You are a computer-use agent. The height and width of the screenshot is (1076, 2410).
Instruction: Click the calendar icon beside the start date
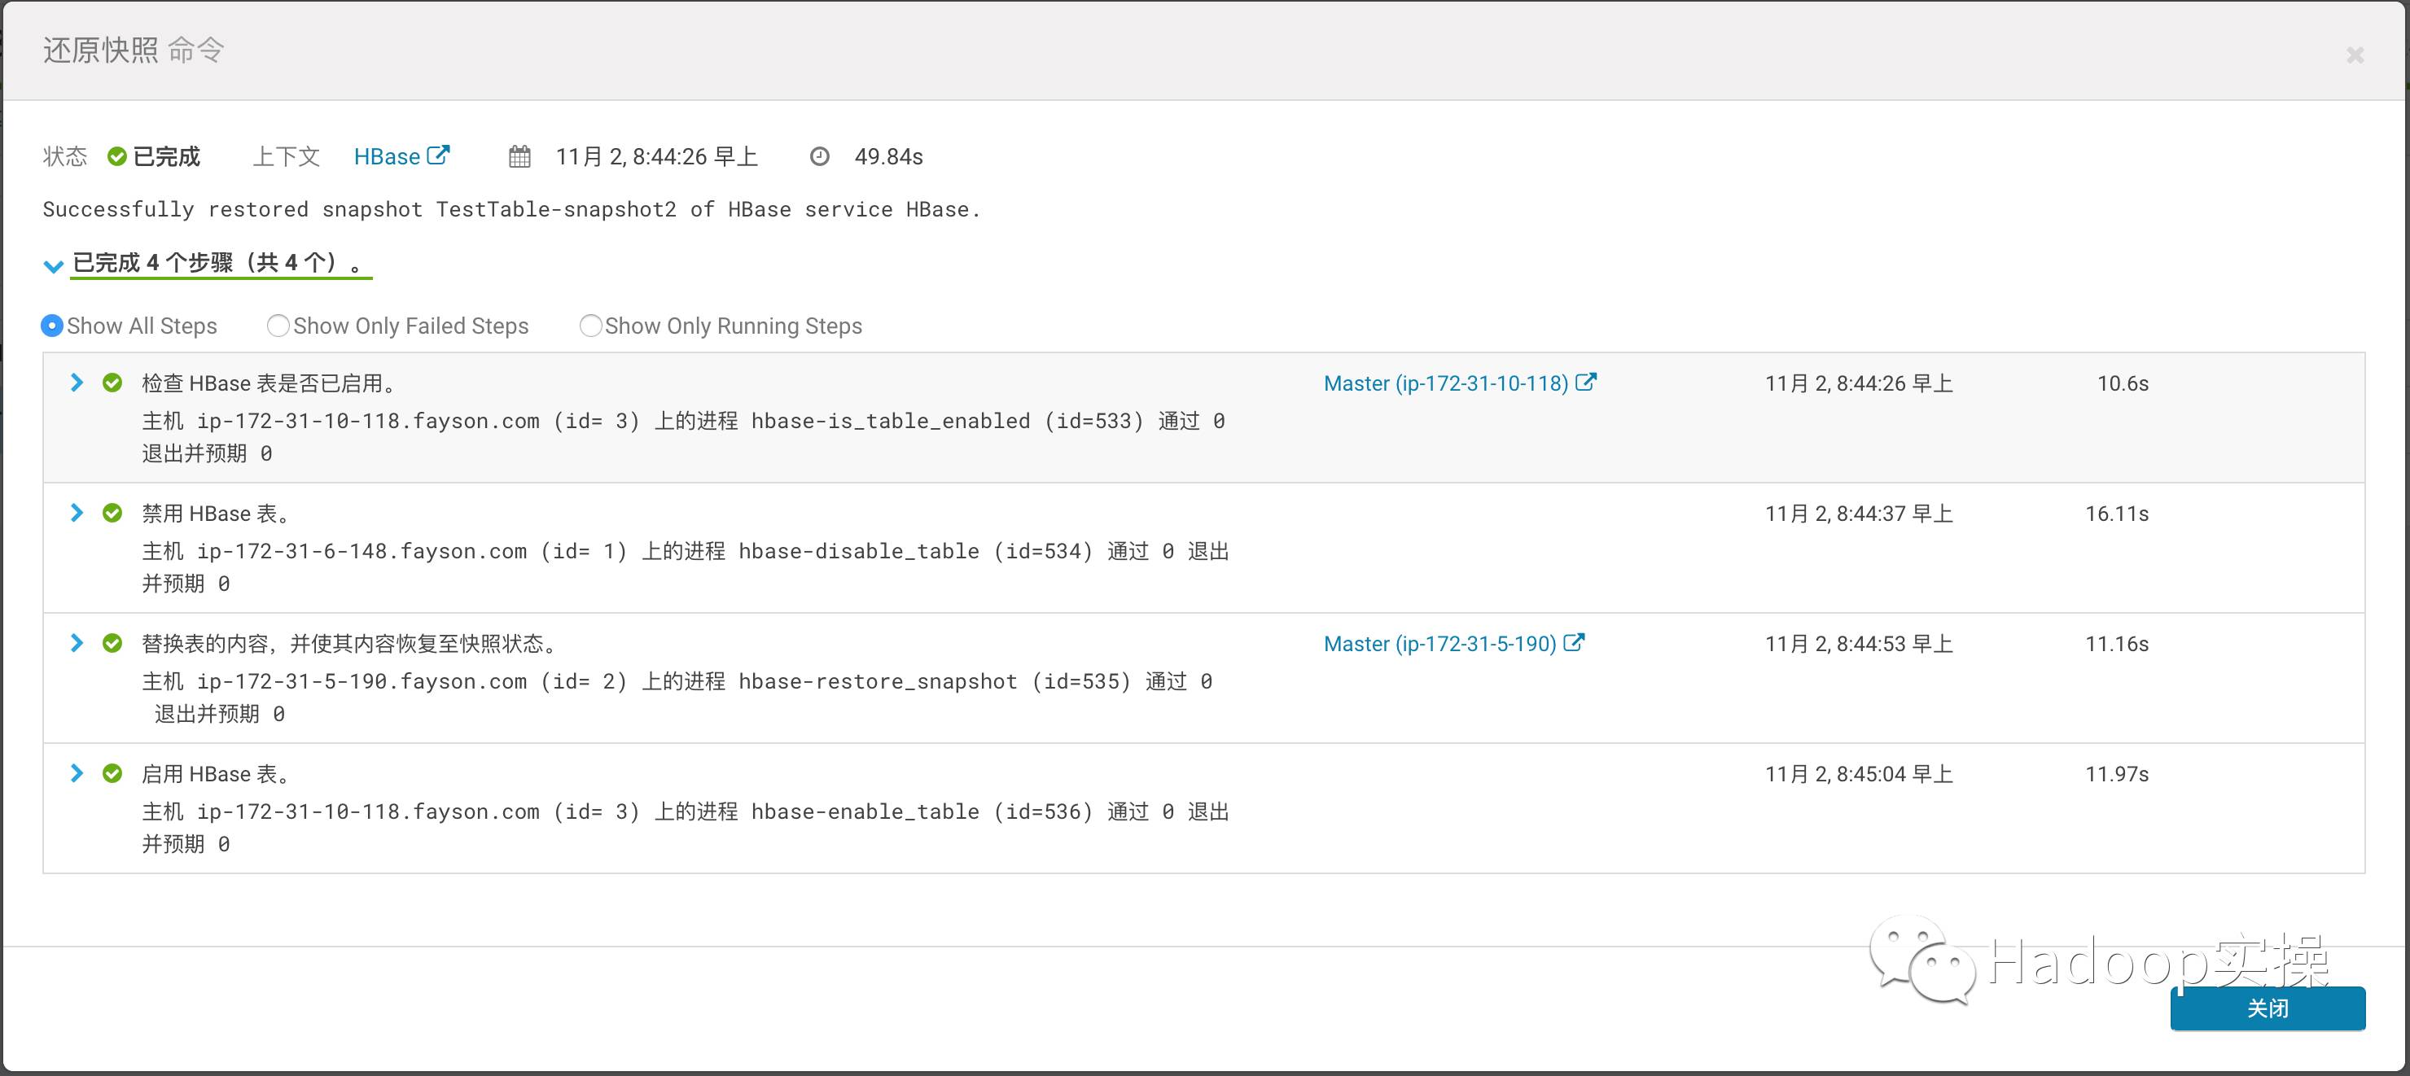(x=519, y=156)
